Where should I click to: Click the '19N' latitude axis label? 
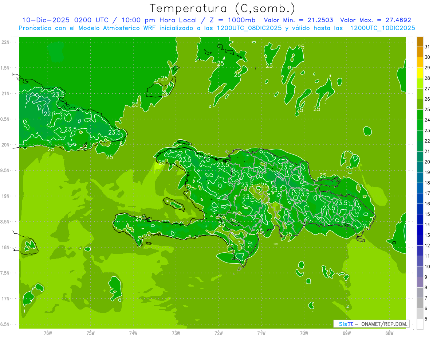point(5,196)
